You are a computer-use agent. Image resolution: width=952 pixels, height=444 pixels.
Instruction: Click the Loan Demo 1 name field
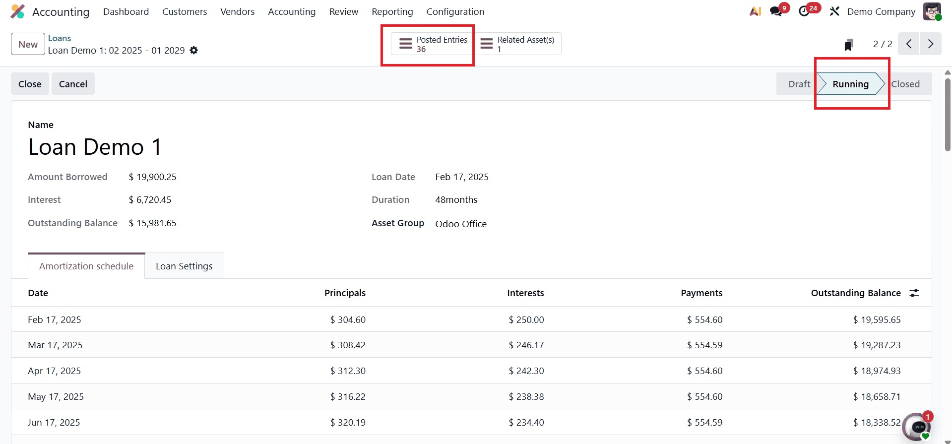pyautogui.click(x=95, y=147)
